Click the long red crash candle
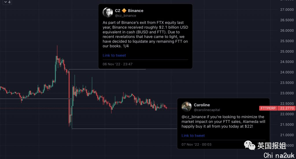The height and width of the screenshot is (159, 296). pos(69,98)
